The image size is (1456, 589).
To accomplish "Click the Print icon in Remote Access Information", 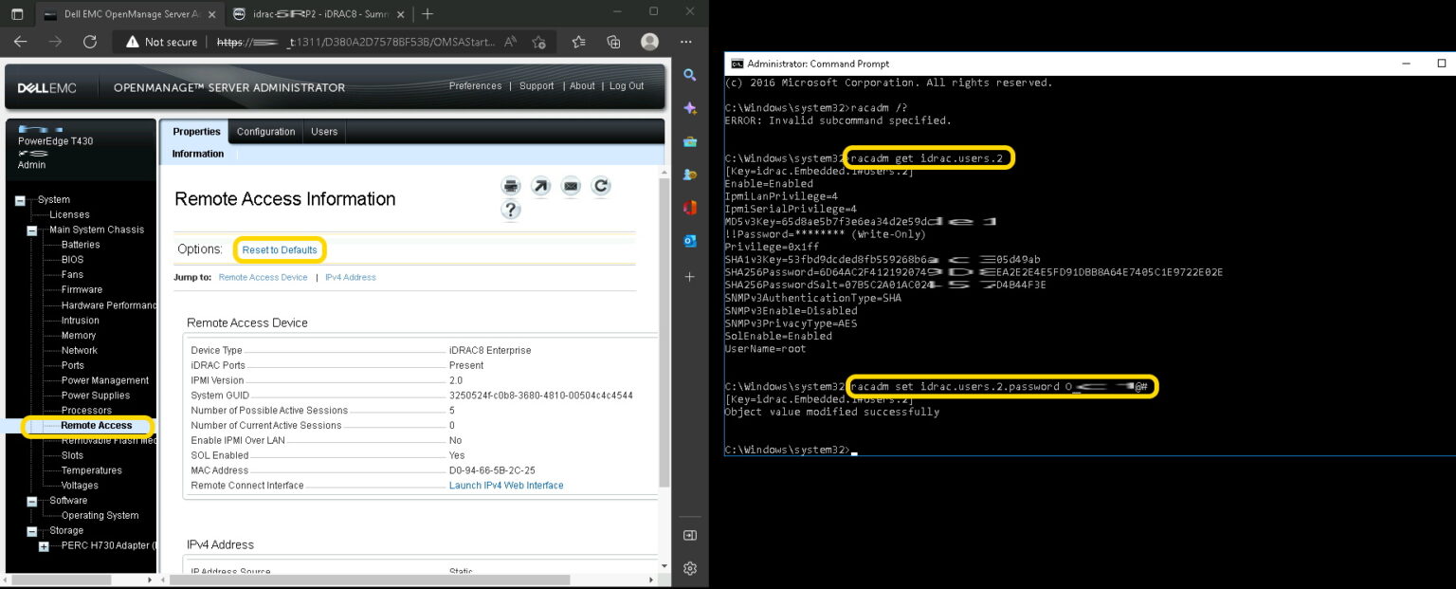I will (x=511, y=186).
